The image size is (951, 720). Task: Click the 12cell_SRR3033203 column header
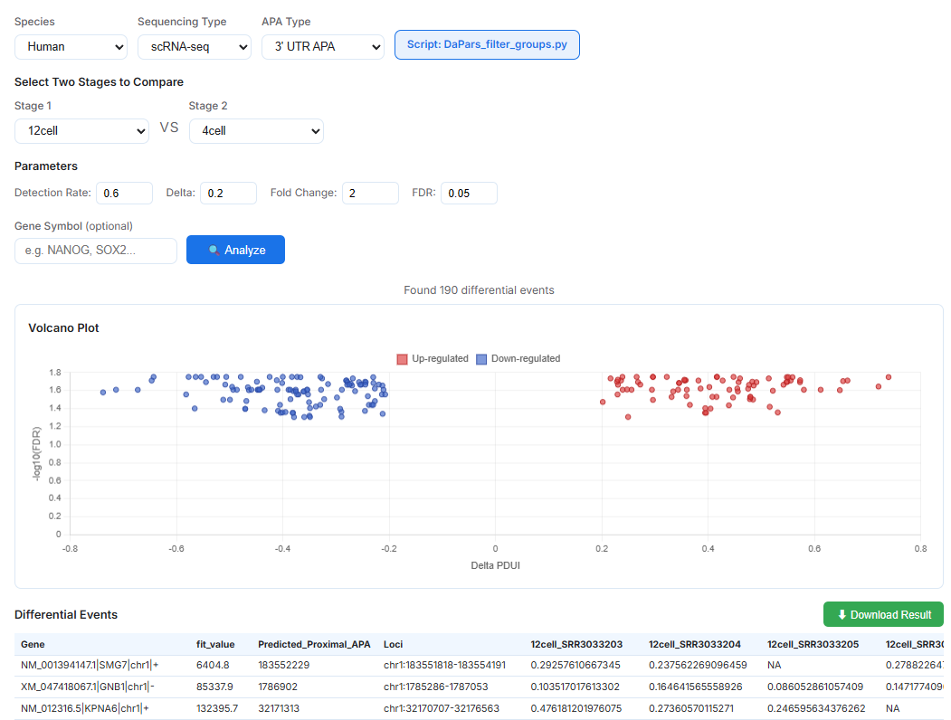pyautogui.click(x=576, y=644)
